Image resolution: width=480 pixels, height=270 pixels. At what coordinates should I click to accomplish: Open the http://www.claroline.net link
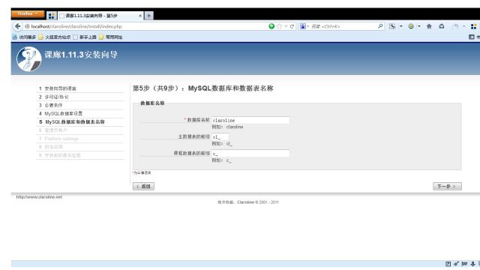point(39,197)
